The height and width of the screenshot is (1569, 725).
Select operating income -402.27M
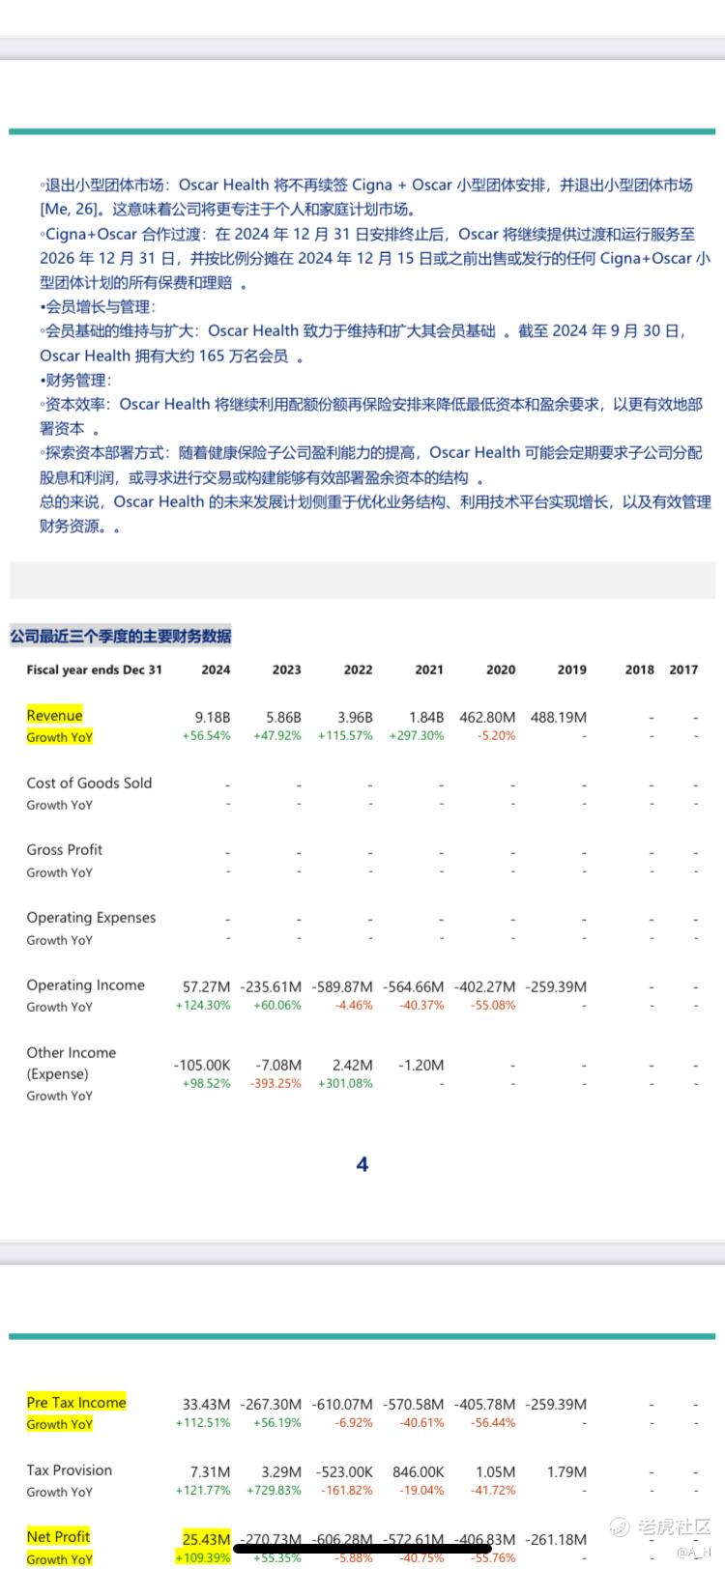(485, 987)
